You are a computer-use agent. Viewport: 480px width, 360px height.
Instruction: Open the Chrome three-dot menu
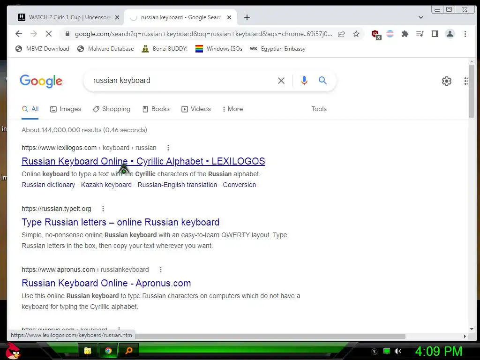click(465, 34)
